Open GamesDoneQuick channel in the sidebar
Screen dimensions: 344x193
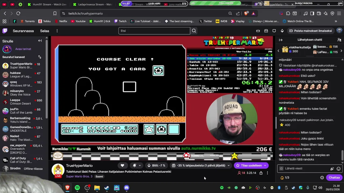coord(23,129)
